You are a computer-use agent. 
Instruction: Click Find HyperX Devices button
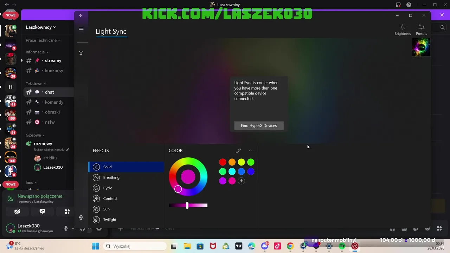point(259,125)
